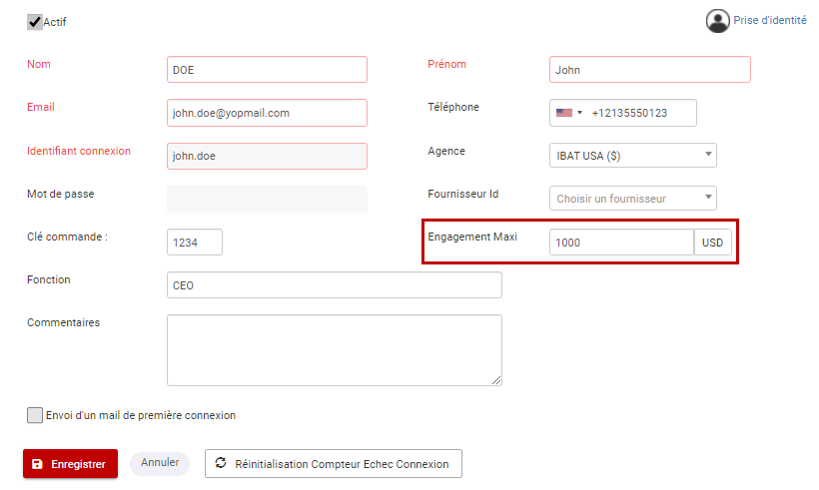Open the Agence dropdown showing IBAT USA

tap(632, 156)
